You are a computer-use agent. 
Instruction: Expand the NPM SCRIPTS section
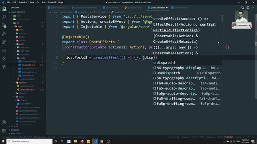16,133
